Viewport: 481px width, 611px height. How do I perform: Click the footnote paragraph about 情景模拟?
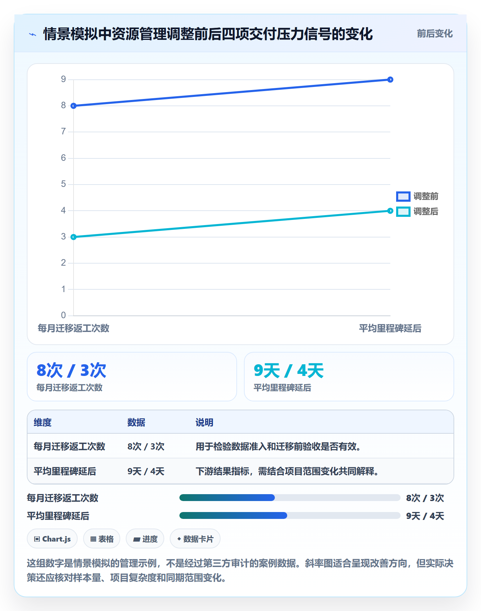(x=240, y=570)
